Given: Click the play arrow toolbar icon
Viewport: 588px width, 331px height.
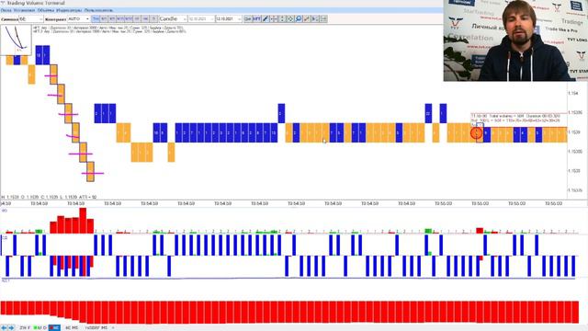Looking at the screenshot, I should pyautogui.click(x=315, y=18).
